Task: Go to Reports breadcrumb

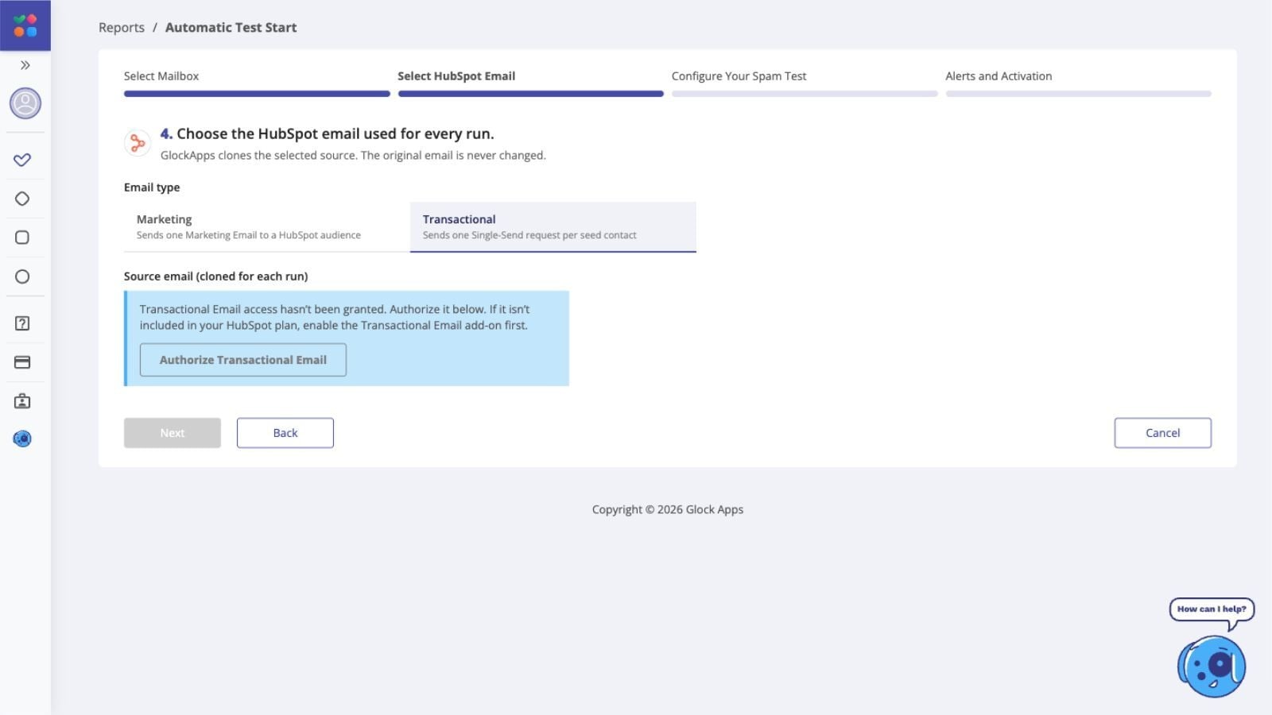Action: coord(122,27)
